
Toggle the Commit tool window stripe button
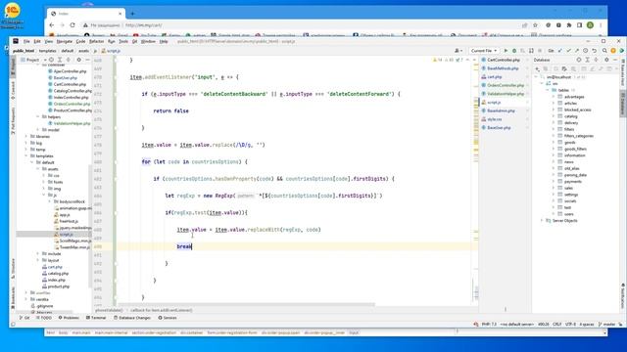click(13, 90)
